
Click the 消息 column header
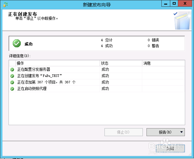click(x=164, y=63)
